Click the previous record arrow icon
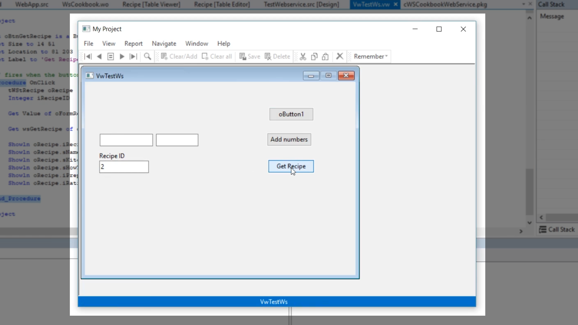This screenshot has width=578, height=325. [99, 57]
